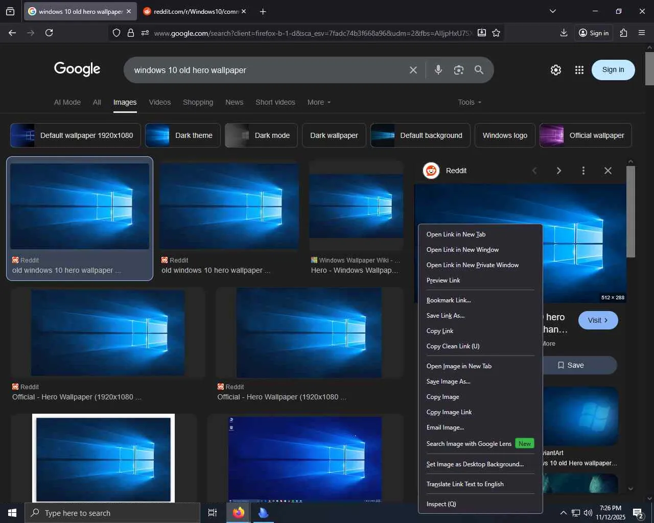Open the list-all-tabs dropdown arrow

tap(552, 11)
